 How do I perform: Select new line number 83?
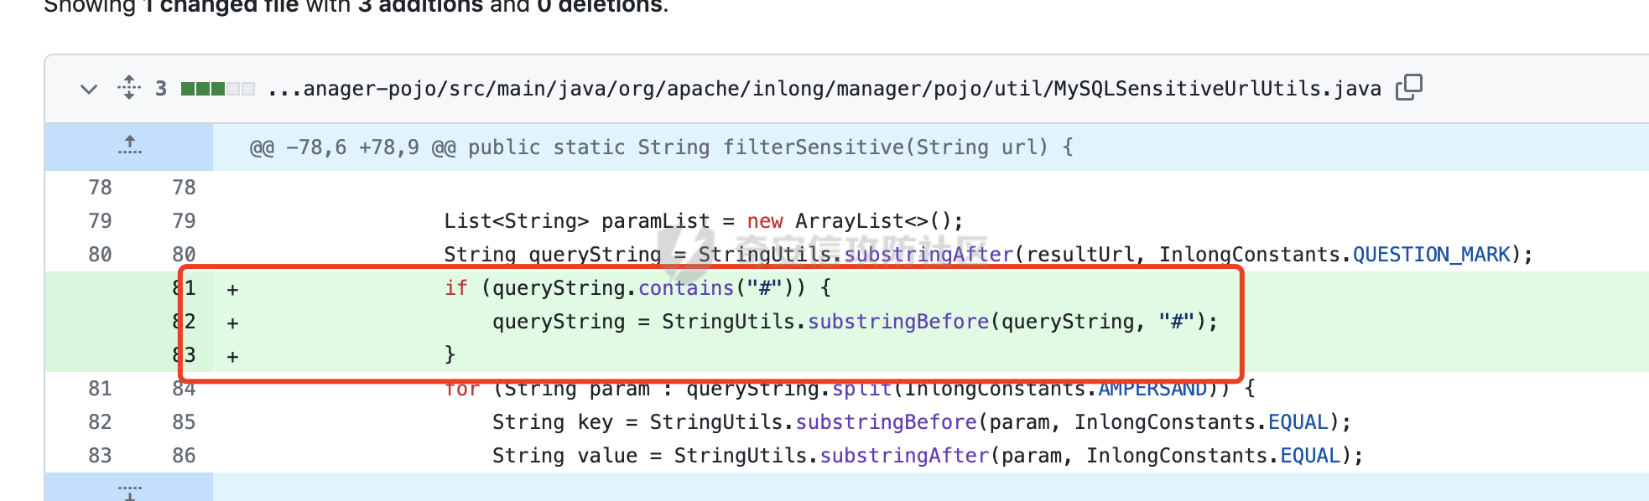click(185, 355)
